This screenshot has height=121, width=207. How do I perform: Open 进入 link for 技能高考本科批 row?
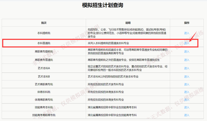187,107
